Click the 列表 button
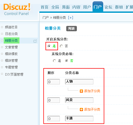Screen dimensions: 133x125 [x=72, y=29]
